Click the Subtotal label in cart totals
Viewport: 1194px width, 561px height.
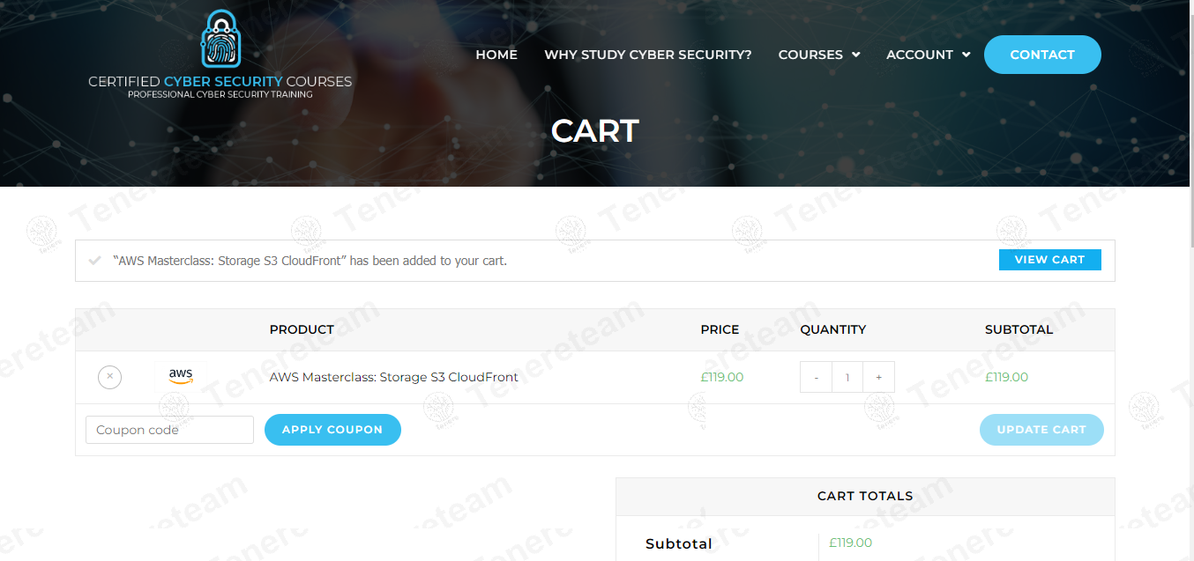tap(679, 543)
